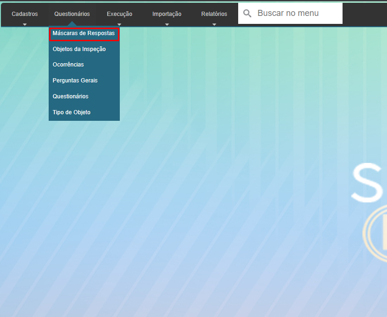Expand the arrow below Relatórios

click(x=214, y=24)
